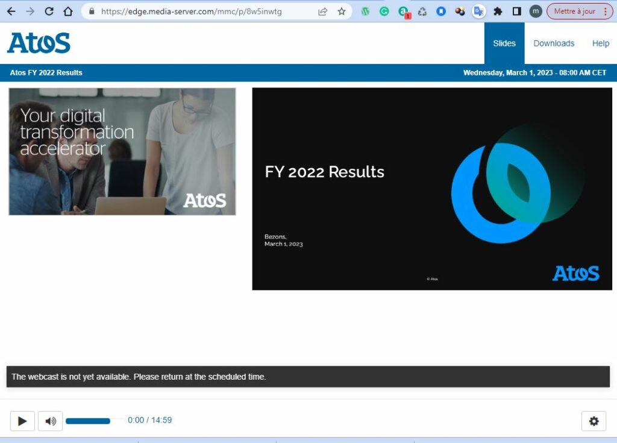Click the digital transformation accelerator image
The width and height of the screenshot is (617, 443).
(x=122, y=152)
